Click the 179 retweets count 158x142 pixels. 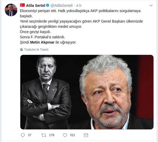pyautogui.click(x=52, y=135)
